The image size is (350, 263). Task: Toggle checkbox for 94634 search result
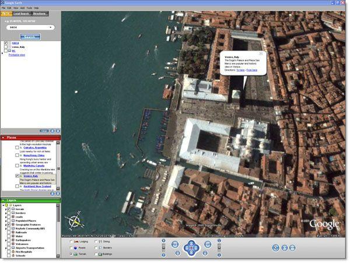(6, 43)
